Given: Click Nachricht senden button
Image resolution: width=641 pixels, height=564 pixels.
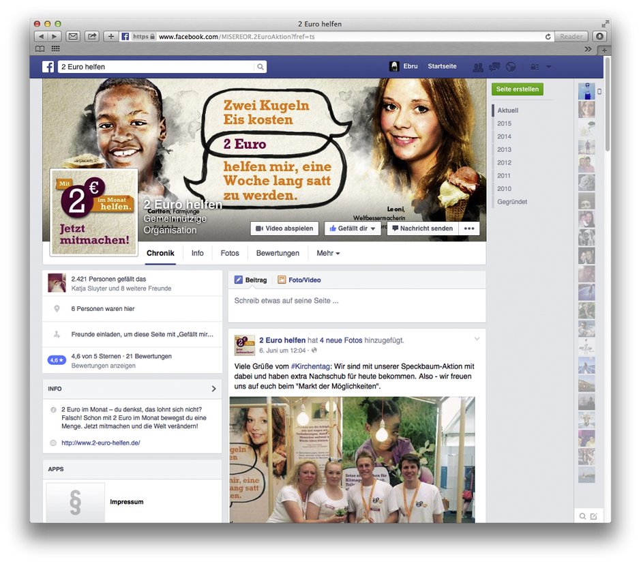Looking at the screenshot, I should click(423, 228).
